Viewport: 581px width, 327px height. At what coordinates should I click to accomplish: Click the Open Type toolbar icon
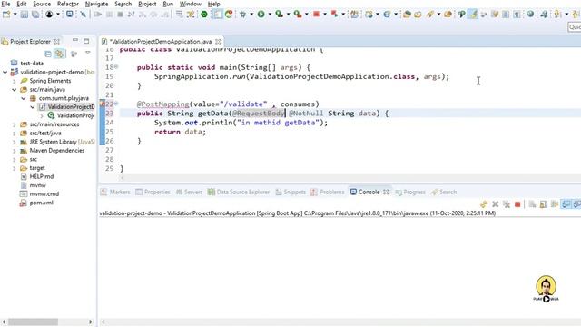point(407,15)
